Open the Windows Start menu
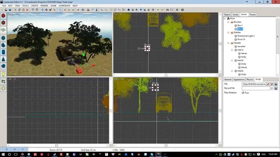The height and width of the screenshot is (157, 280). tap(3, 154)
